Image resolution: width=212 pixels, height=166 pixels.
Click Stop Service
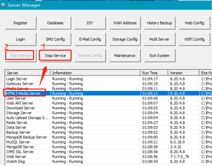pos(55,55)
